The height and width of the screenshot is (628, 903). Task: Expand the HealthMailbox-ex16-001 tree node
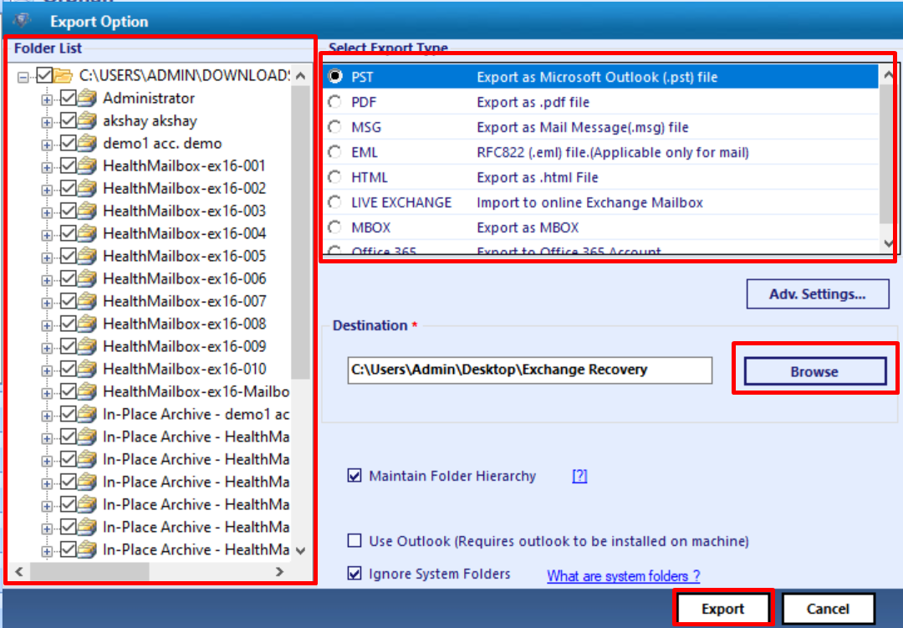click(47, 167)
